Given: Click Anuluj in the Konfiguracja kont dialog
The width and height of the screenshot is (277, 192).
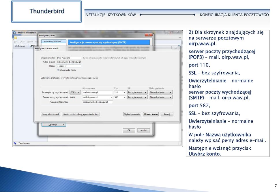Looking at the screenshot, I should (x=143, y=130).
